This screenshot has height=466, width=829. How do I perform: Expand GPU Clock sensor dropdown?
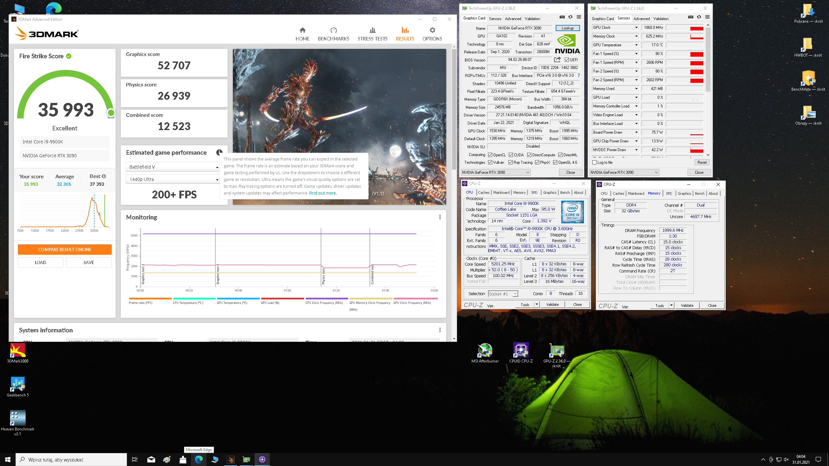pos(636,28)
